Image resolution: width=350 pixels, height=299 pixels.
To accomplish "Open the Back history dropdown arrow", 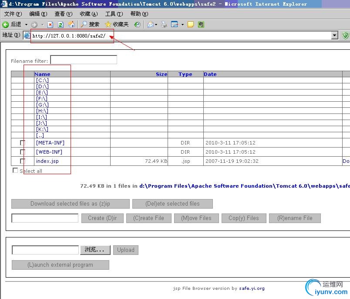I will [x=26, y=24].
